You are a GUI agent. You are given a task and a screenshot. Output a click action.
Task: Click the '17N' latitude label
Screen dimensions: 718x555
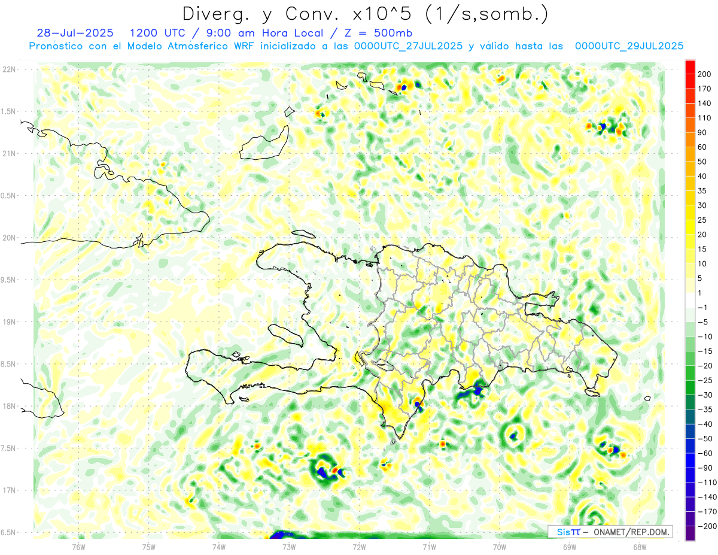click(10, 490)
